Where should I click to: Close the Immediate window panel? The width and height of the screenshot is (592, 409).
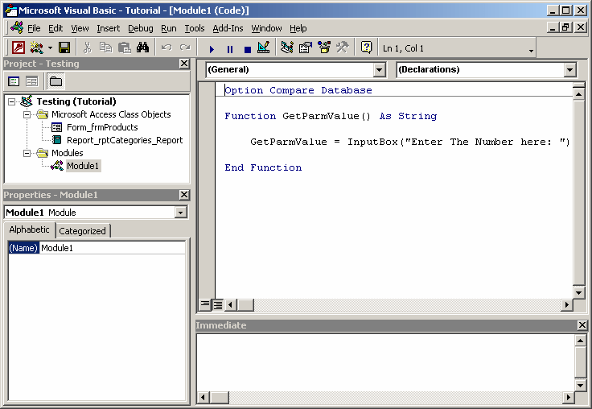(x=582, y=325)
